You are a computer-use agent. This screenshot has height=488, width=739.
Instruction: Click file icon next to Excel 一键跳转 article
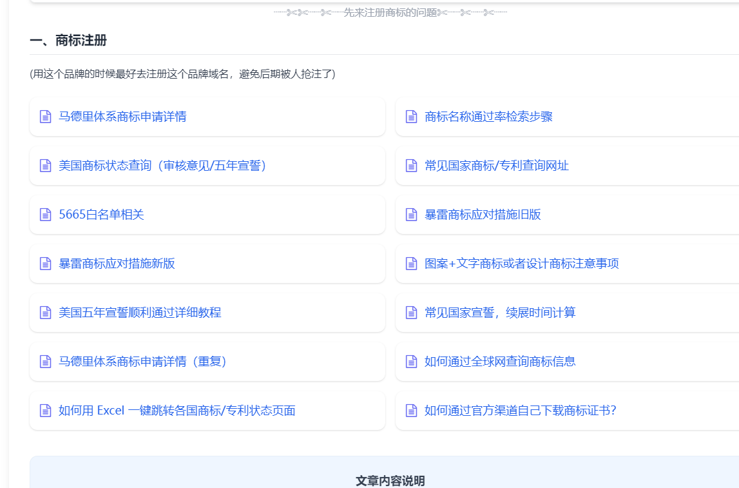(45, 411)
